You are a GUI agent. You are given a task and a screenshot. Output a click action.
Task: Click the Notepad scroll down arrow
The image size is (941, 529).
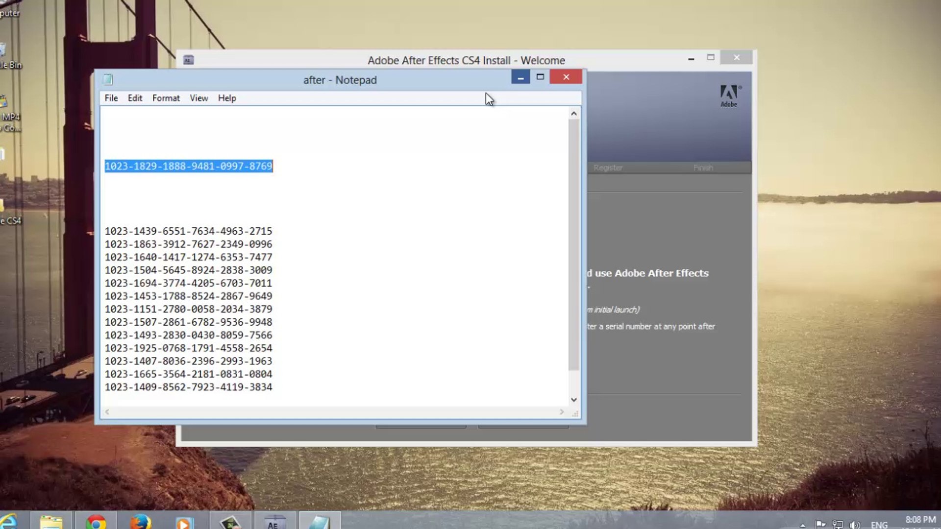(574, 400)
